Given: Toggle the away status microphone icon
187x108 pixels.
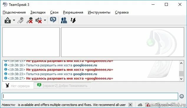Looking at the screenshot, I should point(21,20).
